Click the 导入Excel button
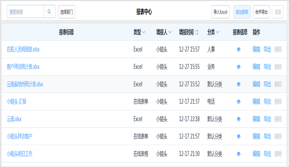The height and width of the screenshot is (167, 289). 220,12
